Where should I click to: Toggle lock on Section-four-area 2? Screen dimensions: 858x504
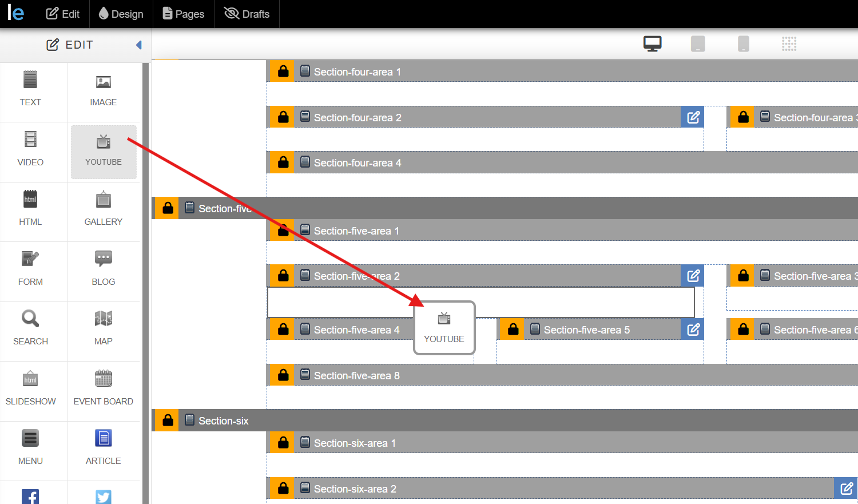[x=283, y=117]
